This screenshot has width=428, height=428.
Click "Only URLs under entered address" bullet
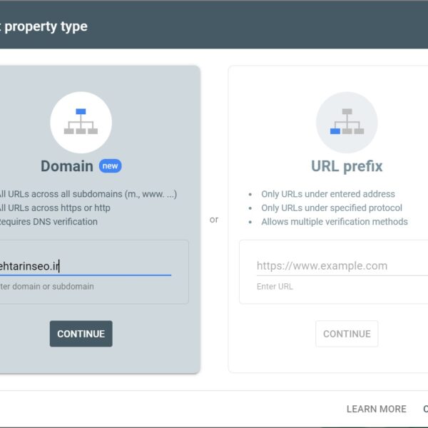pyautogui.click(x=327, y=194)
